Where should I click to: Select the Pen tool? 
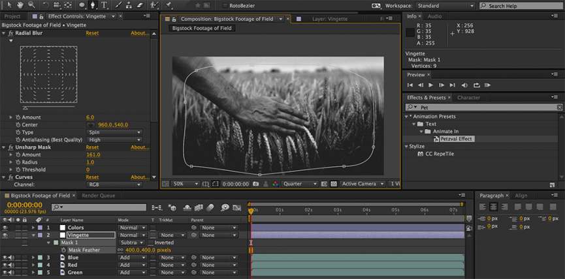click(x=93, y=5)
